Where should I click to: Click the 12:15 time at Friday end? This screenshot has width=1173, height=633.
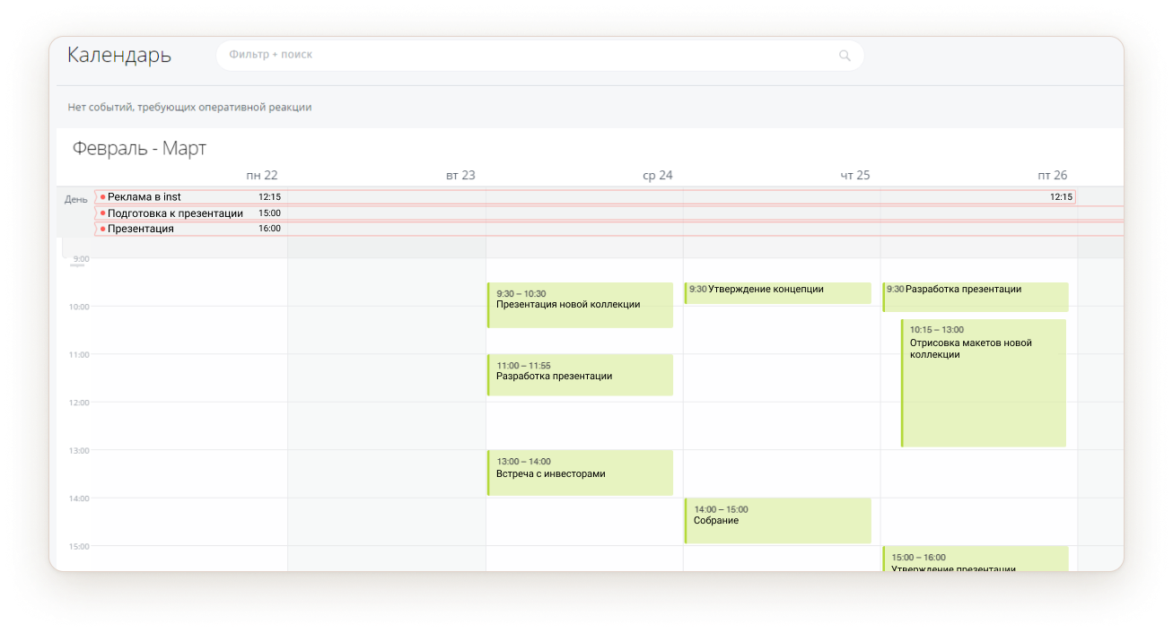pos(1061,197)
